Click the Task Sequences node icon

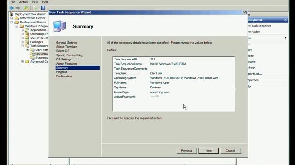[27, 46]
